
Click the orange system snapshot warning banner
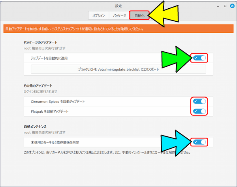click(118, 29)
